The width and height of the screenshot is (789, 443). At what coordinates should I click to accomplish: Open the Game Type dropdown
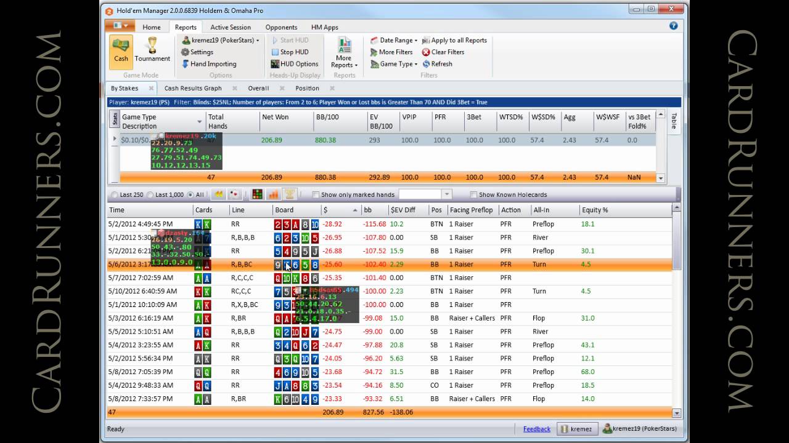click(394, 64)
